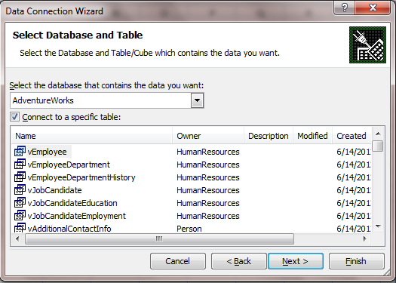This screenshot has height=283, width=396.
Task: Sort table list by Owner column
Action: pos(208,136)
